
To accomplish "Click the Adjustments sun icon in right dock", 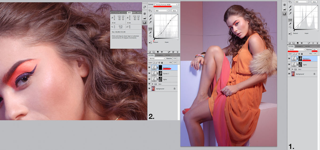I will tap(285, 5).
